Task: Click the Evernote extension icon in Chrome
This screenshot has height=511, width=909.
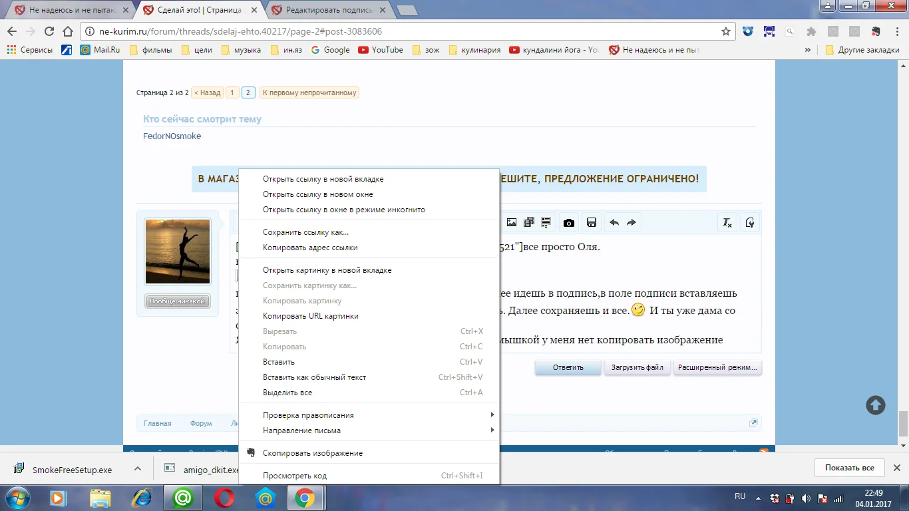Action: [876, 31]
